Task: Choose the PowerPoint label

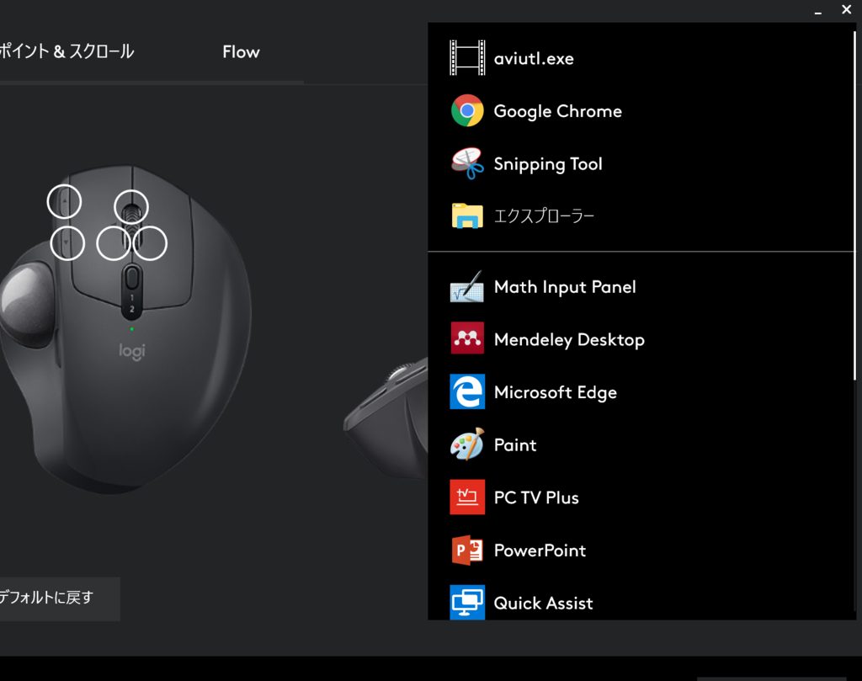Action: pos(540,551)
